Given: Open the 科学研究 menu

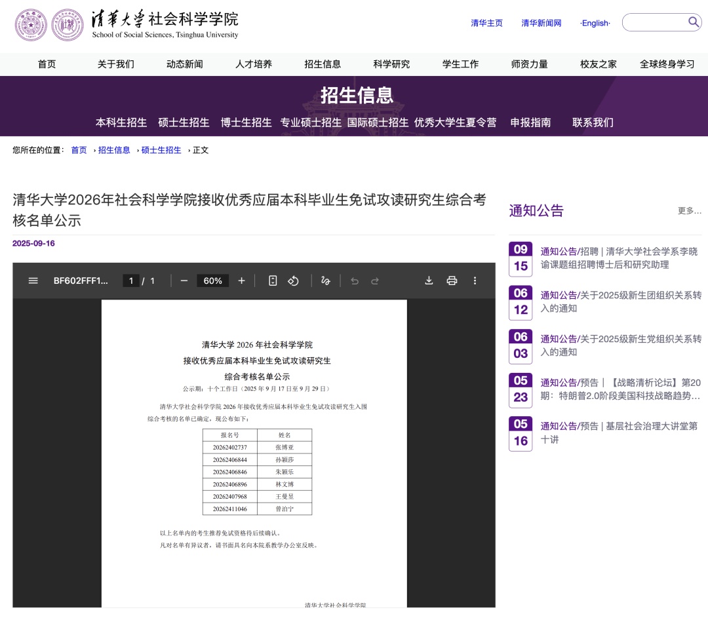Looking at the screenshot, I should (x=391, y=64).
